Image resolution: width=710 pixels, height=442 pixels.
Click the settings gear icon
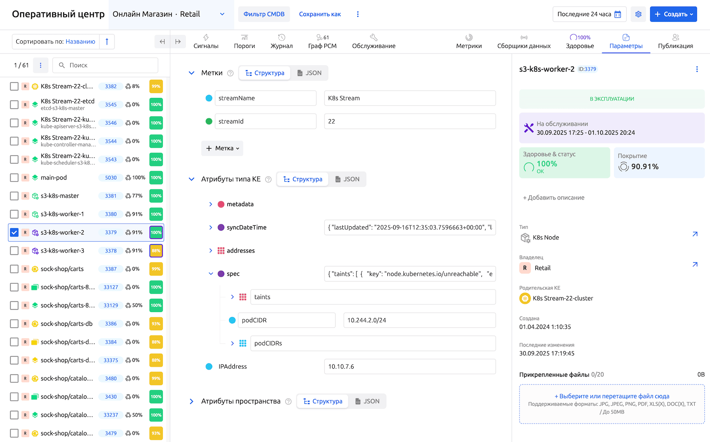(638, 14)
